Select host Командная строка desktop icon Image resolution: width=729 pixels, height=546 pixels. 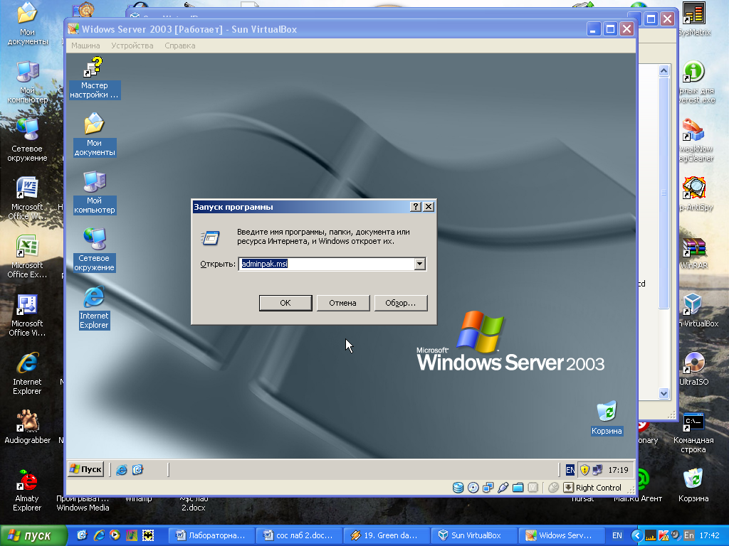[x=693, y=433]
